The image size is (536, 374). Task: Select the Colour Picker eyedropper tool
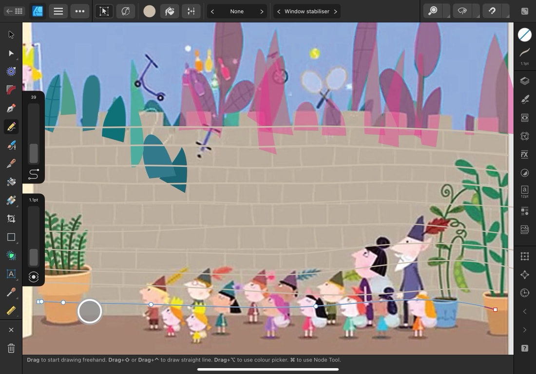pyautogui.click(x=11, y=292)
